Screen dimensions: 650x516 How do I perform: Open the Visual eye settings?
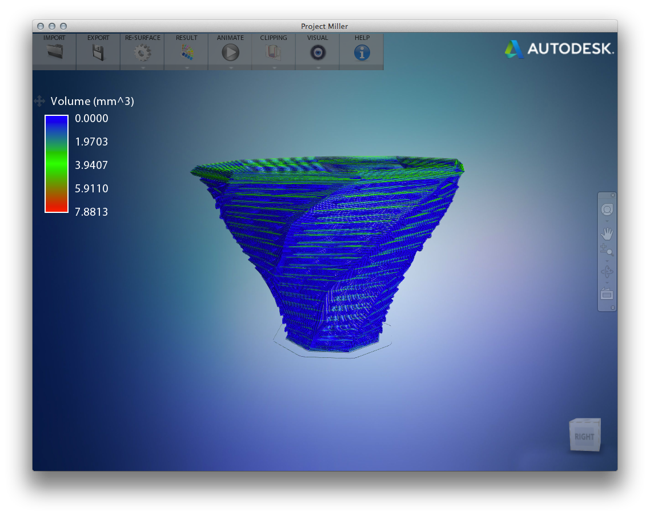pyautogui.click(x=318, y=53)
